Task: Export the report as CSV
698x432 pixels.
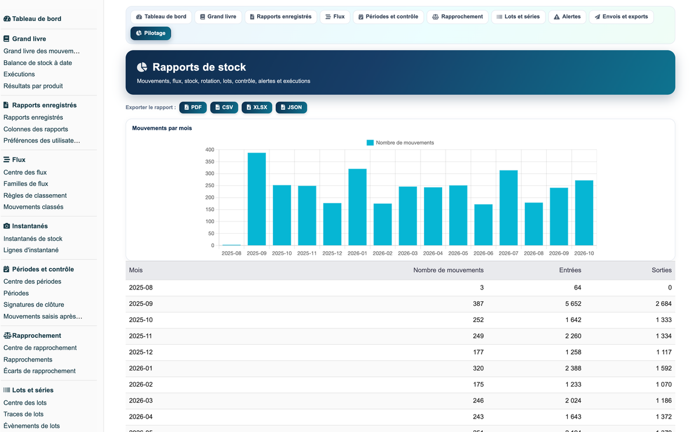Action: pyautogui.click(x=224, y=108)
